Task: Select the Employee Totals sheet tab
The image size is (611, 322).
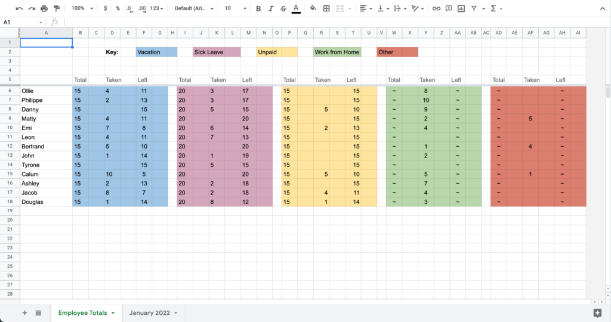Action: (83, 312)
